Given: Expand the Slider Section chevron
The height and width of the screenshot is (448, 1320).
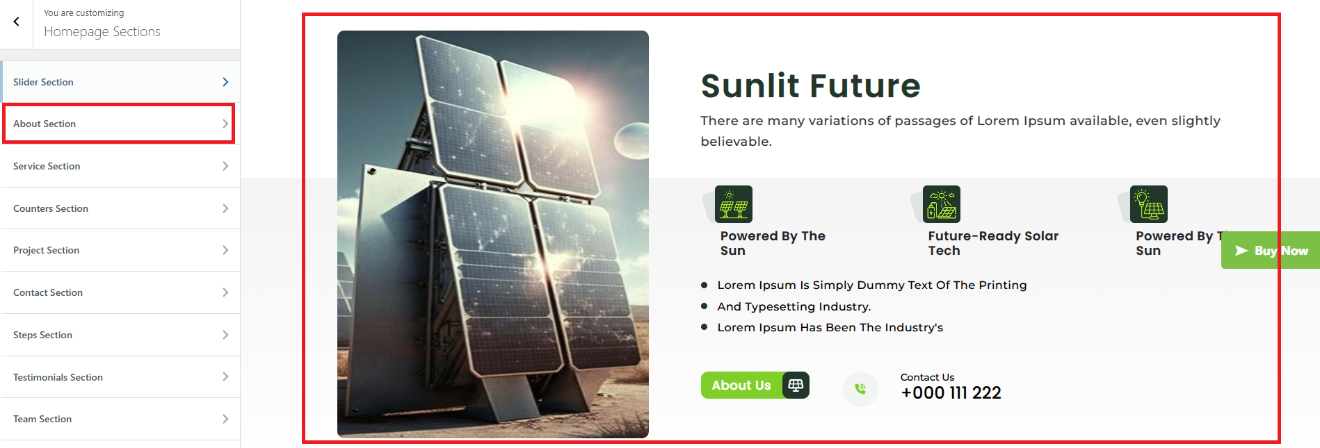Looking at the screenshot, I should 225,82.
